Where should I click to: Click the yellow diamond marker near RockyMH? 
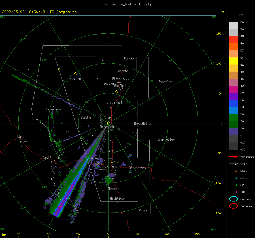click(76, 74)
